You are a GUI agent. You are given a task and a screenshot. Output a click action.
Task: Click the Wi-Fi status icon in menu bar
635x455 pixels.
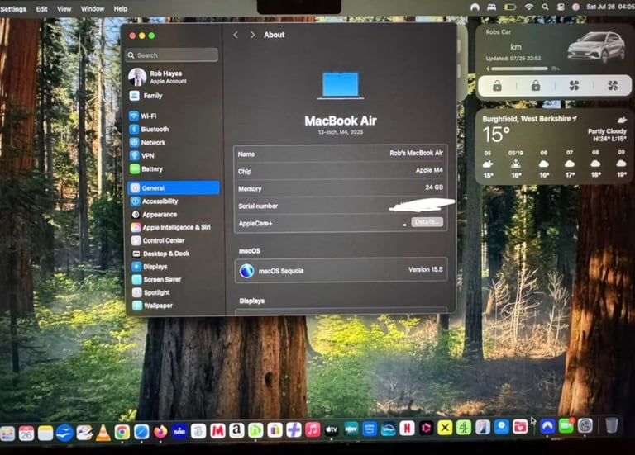529,7
